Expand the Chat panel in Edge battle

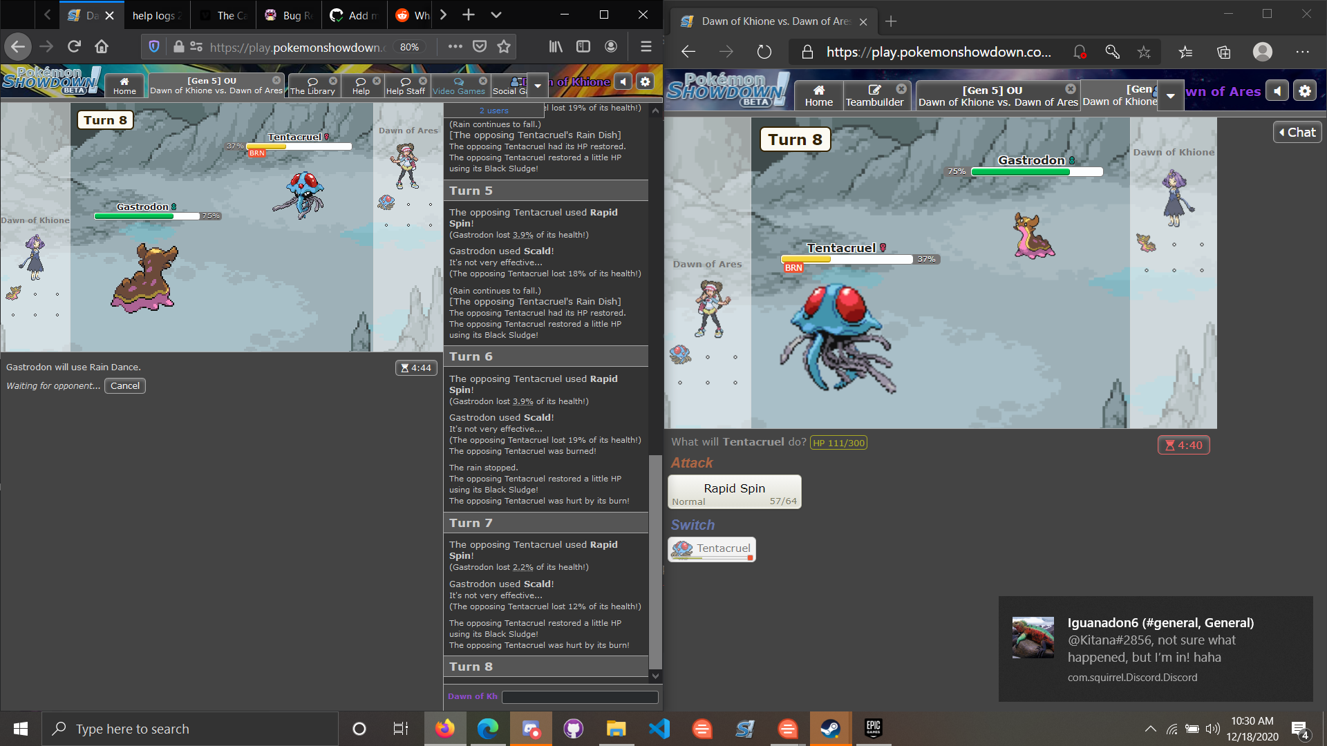[x=1297, y=132]
